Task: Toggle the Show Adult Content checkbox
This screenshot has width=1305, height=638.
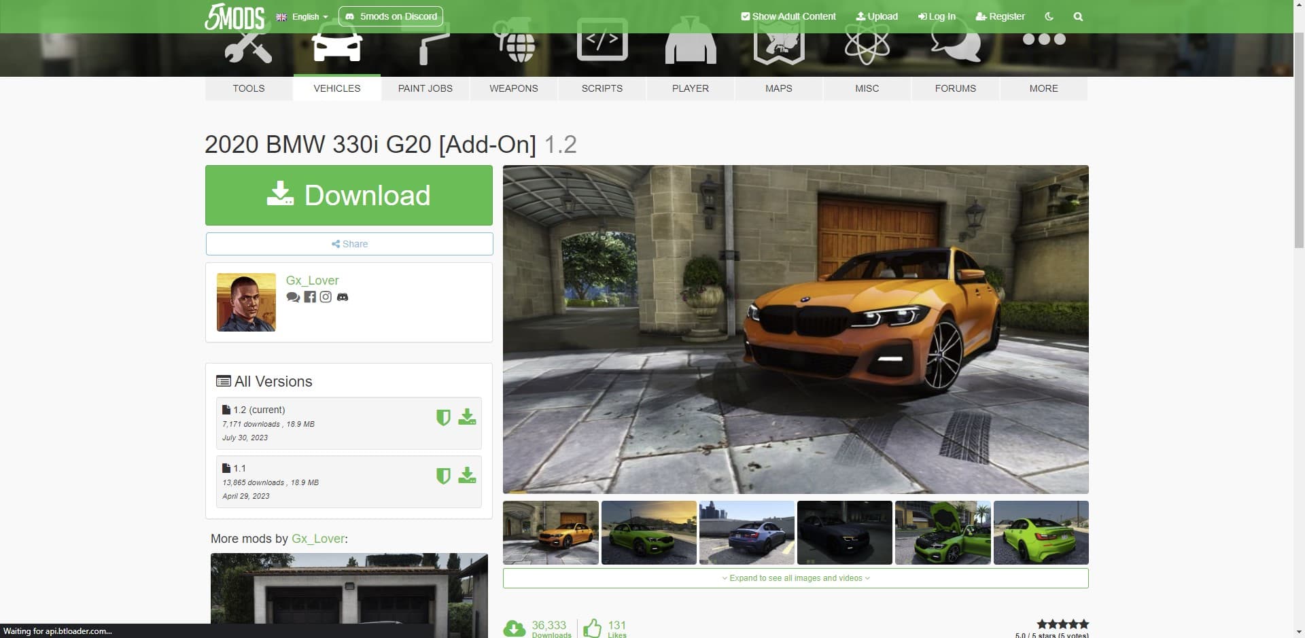Action: [x=746, y=16]
